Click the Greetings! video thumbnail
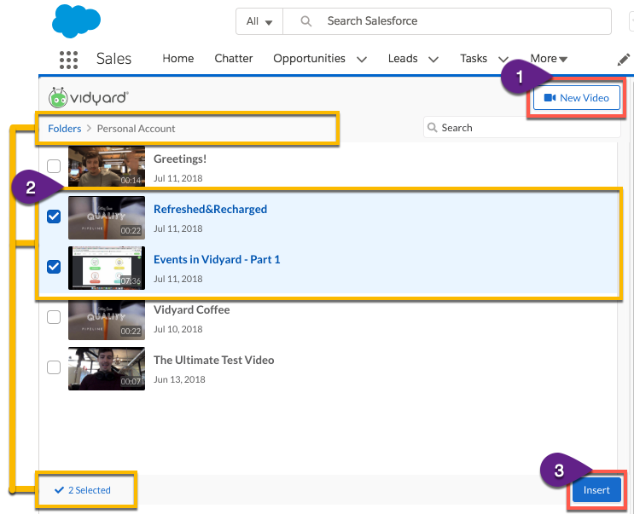 107,166
